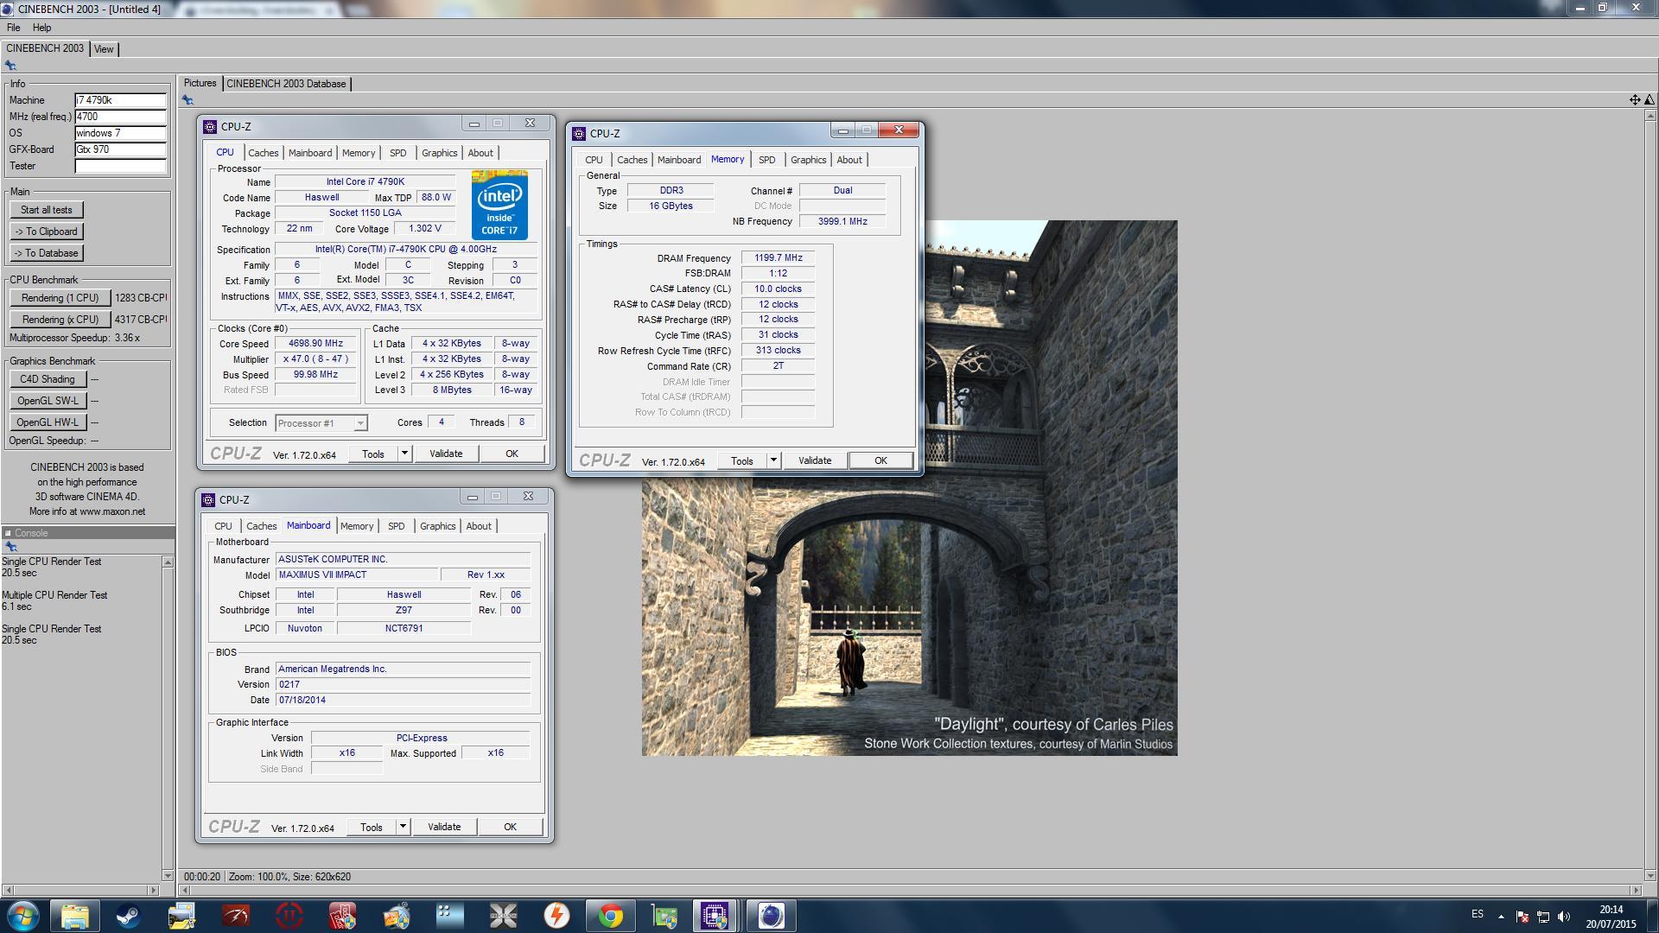The height and width of the screenshot is (933, 1659).
Task: Start the OpenGL SW-L test
Action: [x=48, y=401]
